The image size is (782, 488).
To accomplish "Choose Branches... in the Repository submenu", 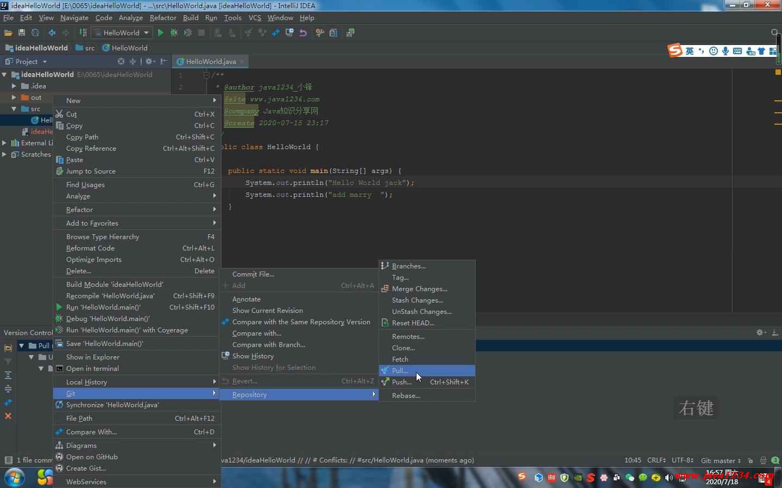I will (x=427, y=266).
